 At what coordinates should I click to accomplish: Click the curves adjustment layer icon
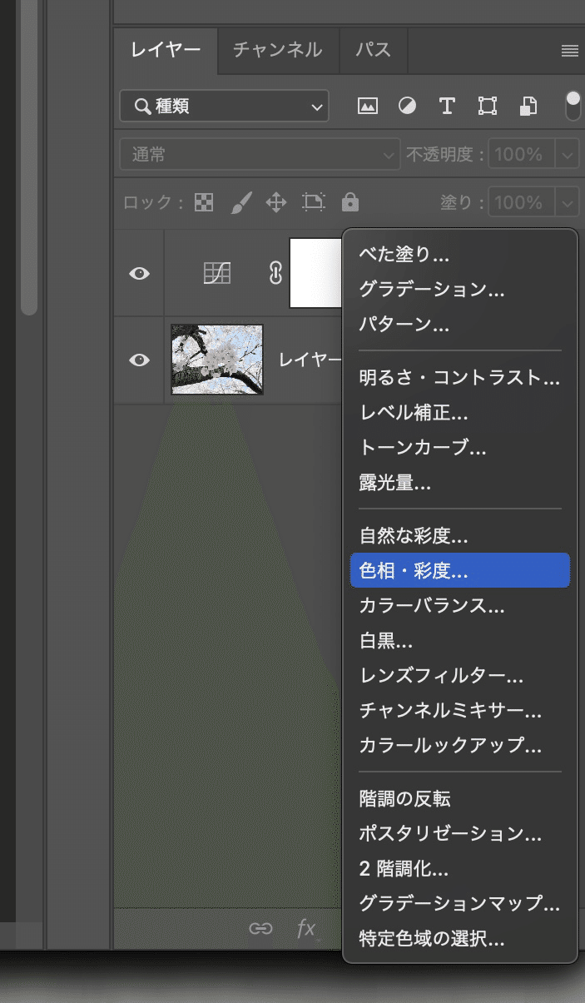pyautogui.click(x=217, y=273)
